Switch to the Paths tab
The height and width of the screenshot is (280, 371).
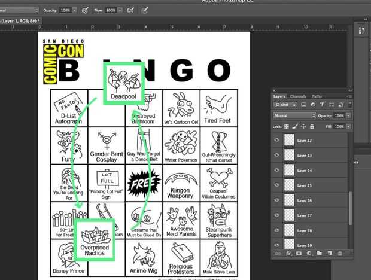(317, 96)
